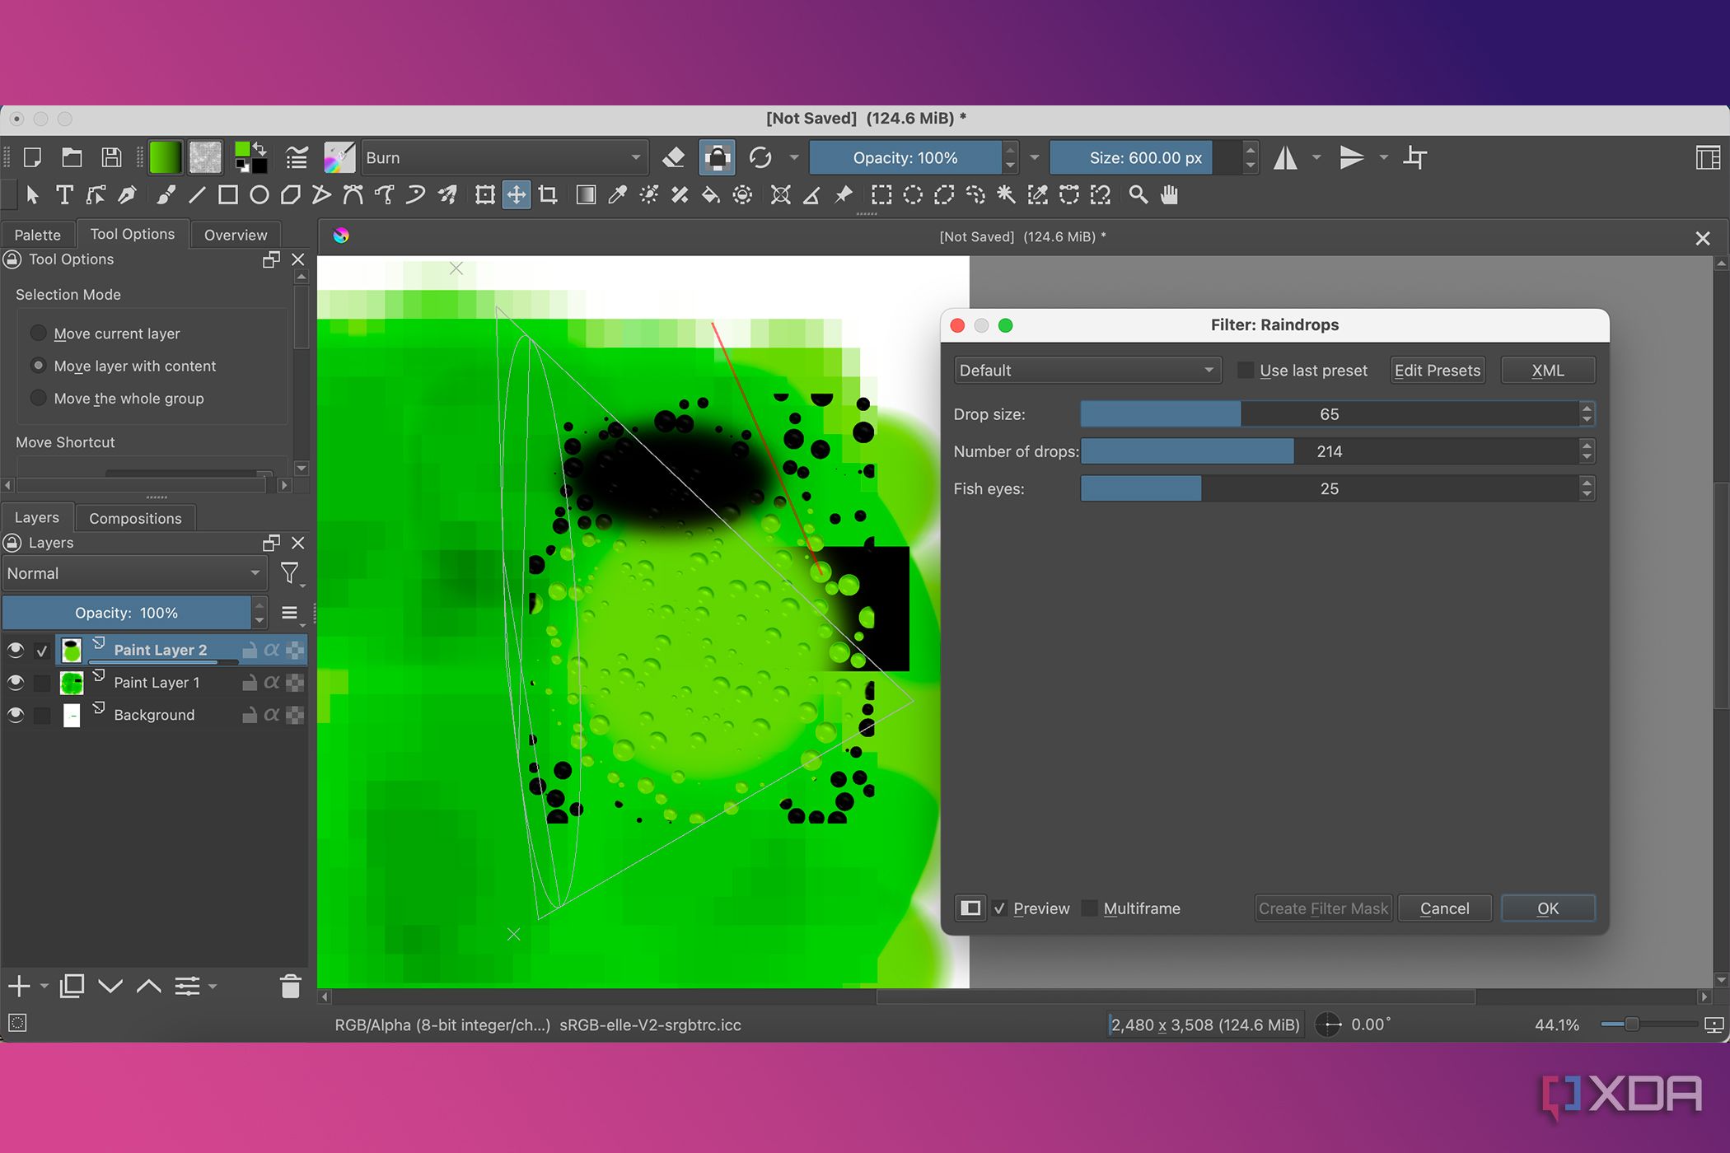Select the Freehand Brush tool

tap(166, 195)
